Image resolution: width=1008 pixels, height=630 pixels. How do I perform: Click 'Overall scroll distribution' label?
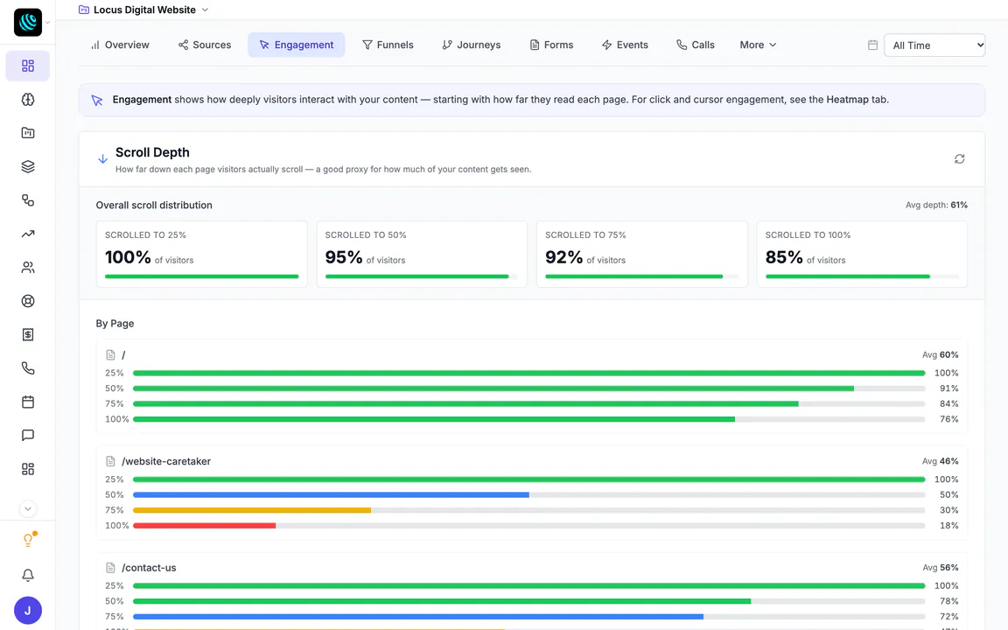(154, 205)
